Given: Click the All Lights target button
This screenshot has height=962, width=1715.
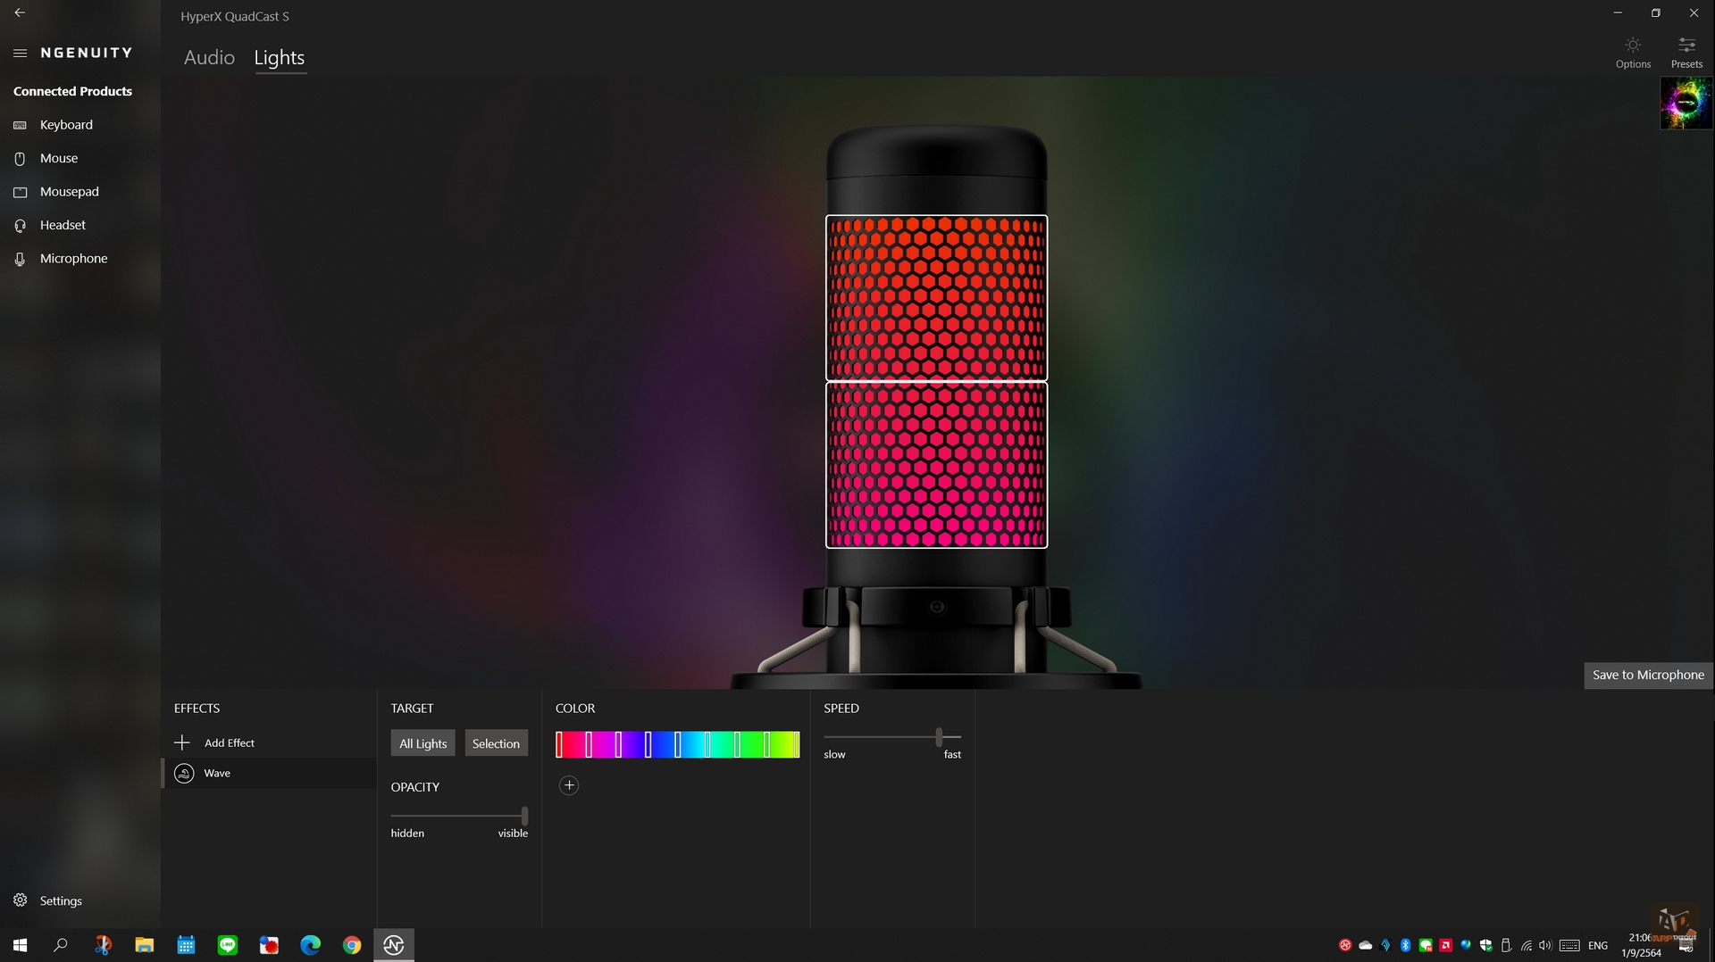Looking at the screenshot, I should (x=422, y=743).
